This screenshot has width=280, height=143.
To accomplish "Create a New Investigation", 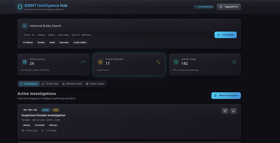I will click(x=226, y=96).
